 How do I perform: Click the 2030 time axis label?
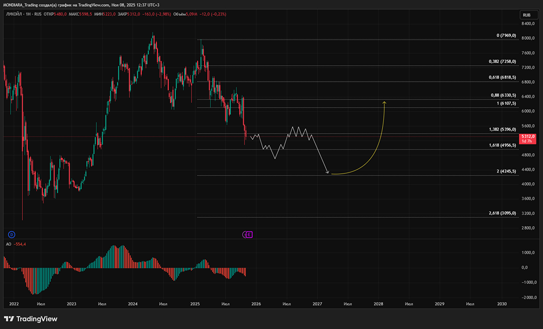click(502, 304)
